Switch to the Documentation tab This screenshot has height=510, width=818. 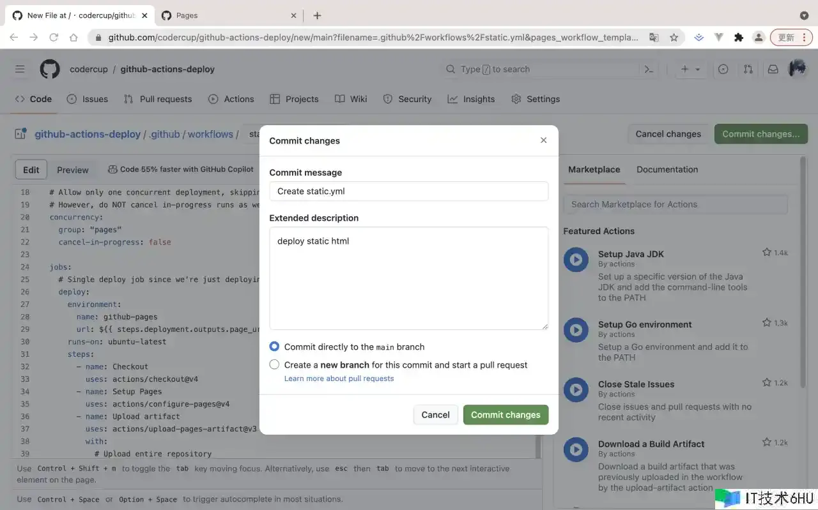click(667, 169)
